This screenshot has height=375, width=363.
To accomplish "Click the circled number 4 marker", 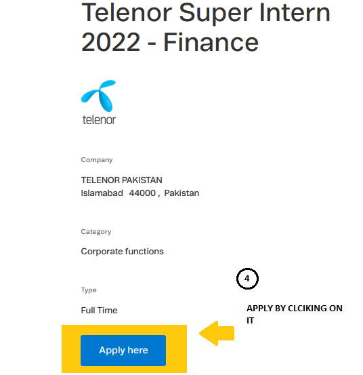I will pos(247,279).
